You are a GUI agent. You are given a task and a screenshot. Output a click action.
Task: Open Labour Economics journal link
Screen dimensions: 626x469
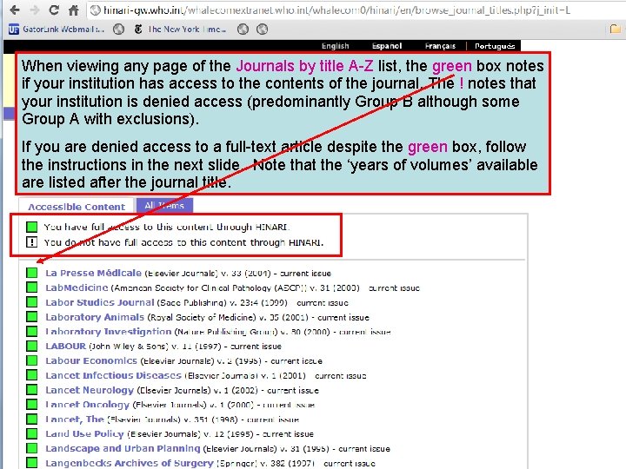(91, 360)
